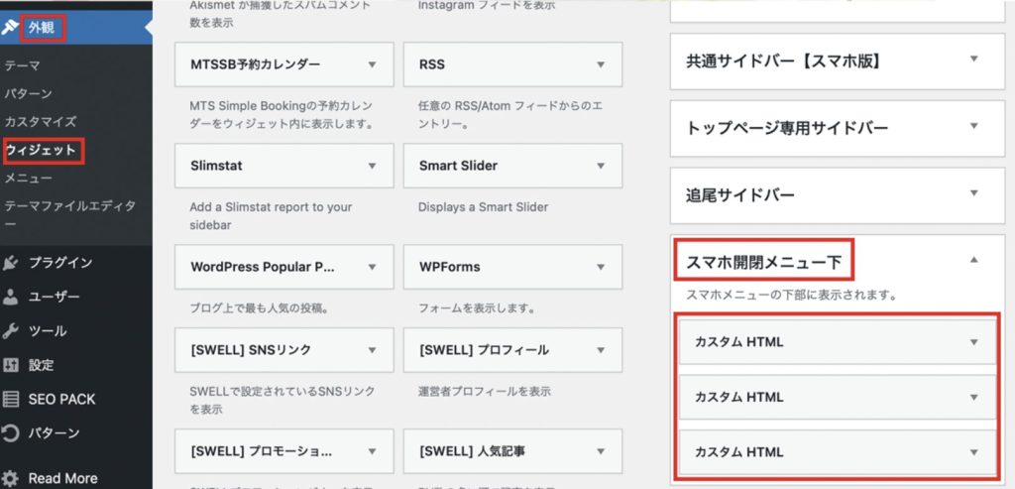Click the wrench icon beside ツール
Screen dimensions: 1015x489
[x=11, y=330]
